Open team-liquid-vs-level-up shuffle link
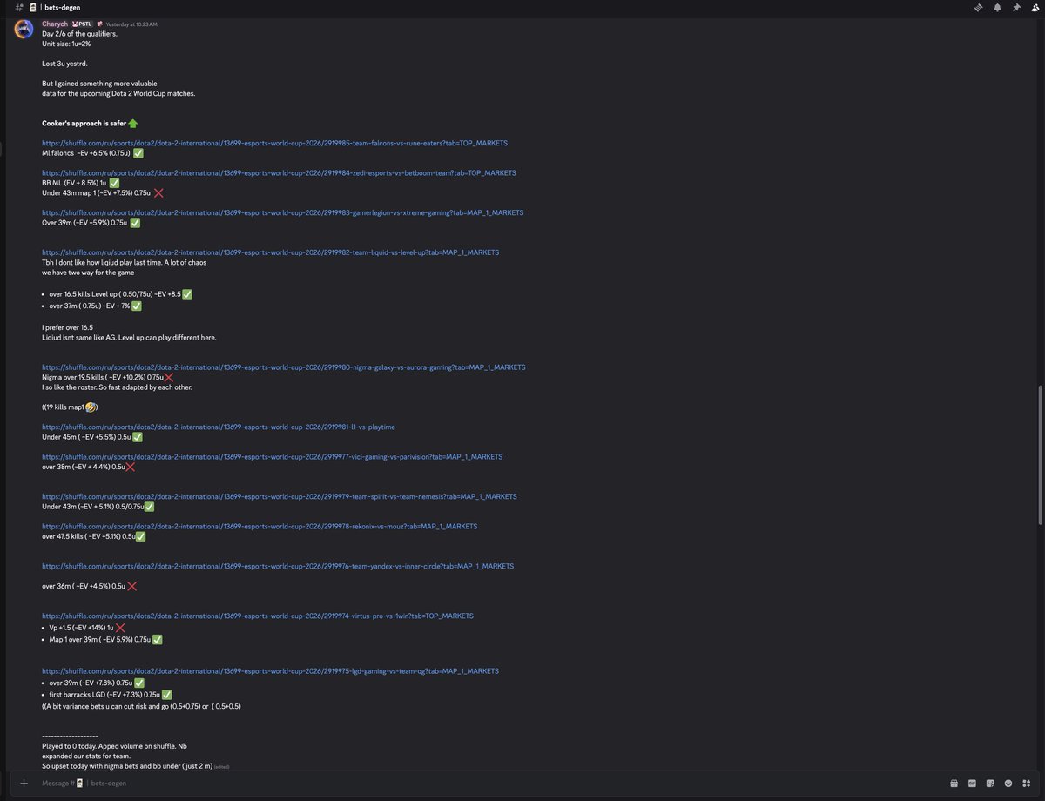 tap(270, 252)
